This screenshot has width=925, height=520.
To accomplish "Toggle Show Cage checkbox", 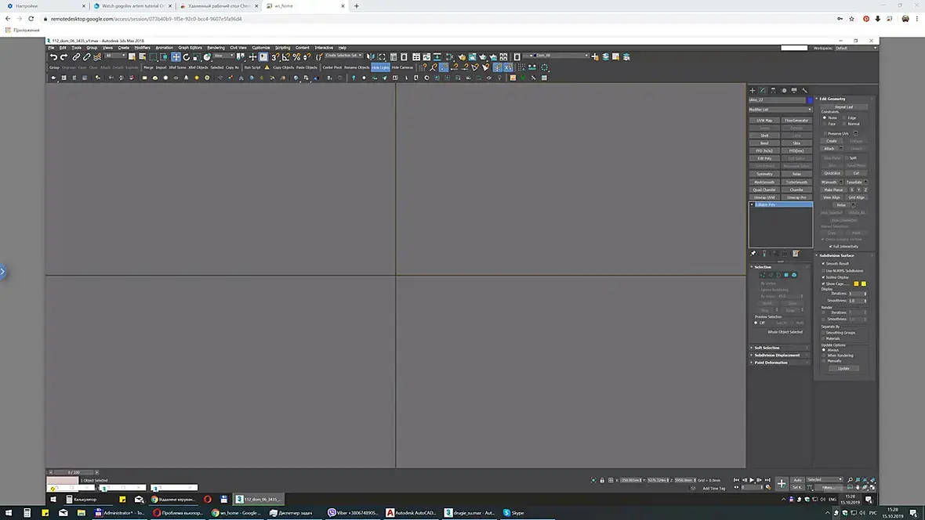I will (x=824, y=283).
